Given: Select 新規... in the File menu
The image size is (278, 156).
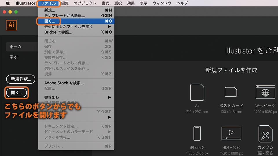Looking at the screenshot, I should (x=76, y=10).
